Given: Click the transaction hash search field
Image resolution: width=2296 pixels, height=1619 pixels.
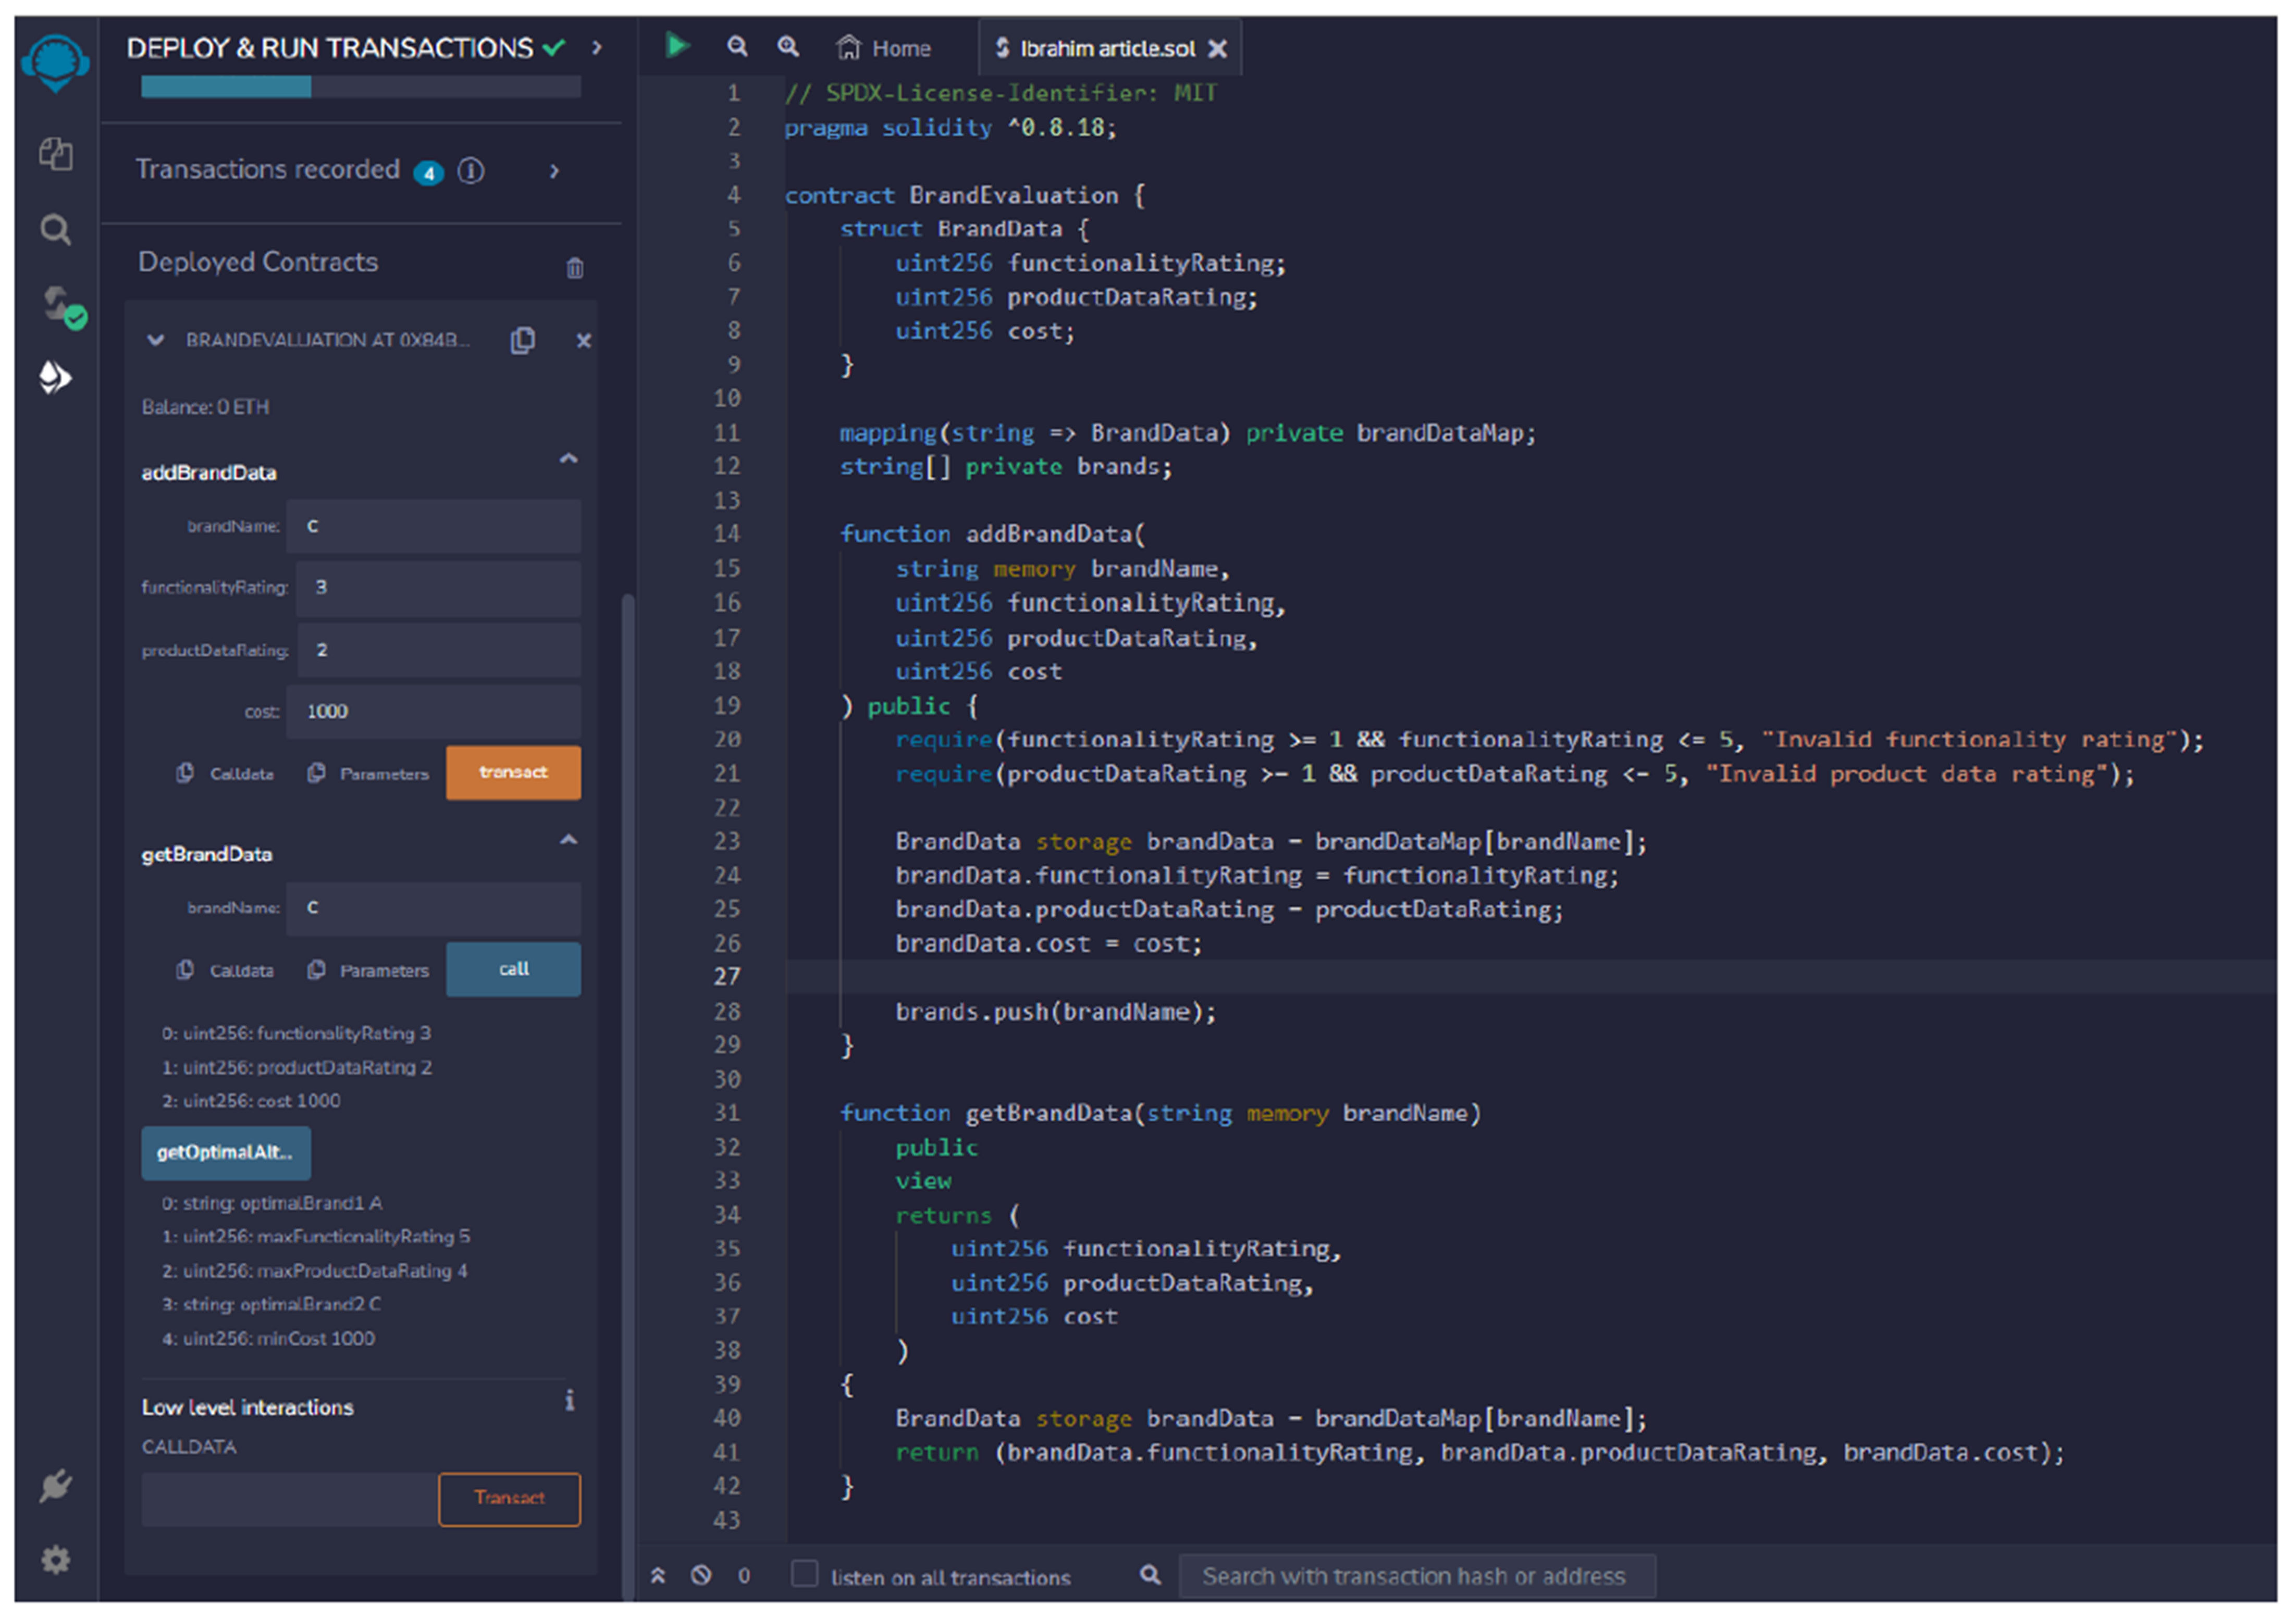Looking at the screenshot, I should coord(1416,1576).
